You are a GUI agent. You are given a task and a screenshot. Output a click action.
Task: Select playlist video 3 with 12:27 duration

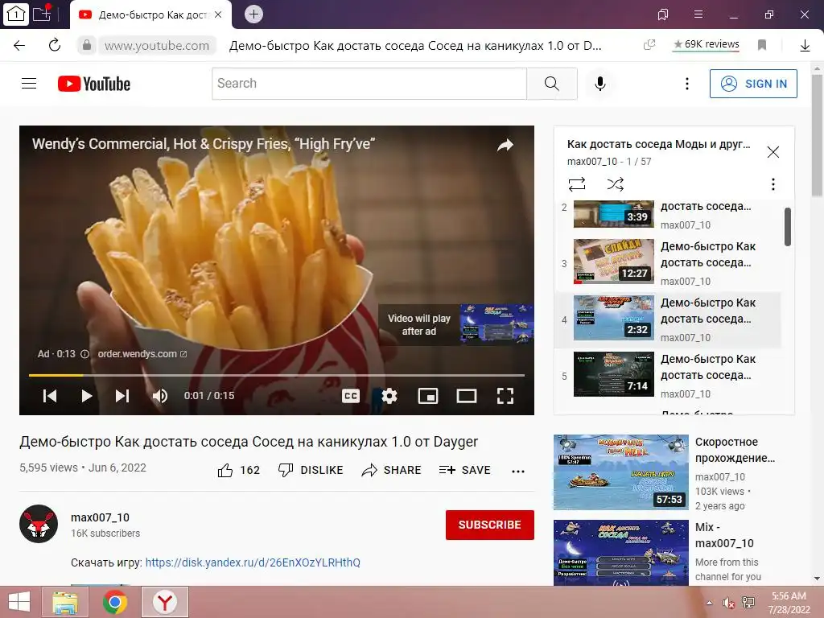(669, 263)
